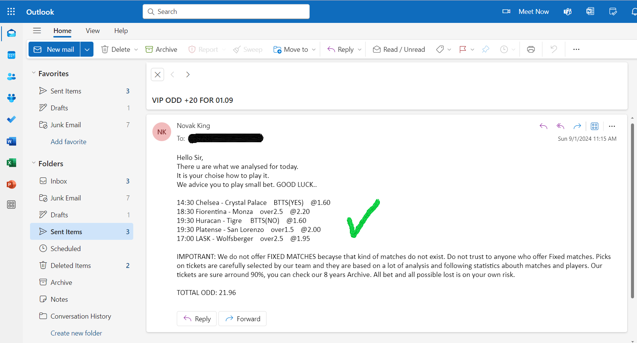Click the Forward button below message
Viewport: 637px width, 343px height.
pos(242,319)
